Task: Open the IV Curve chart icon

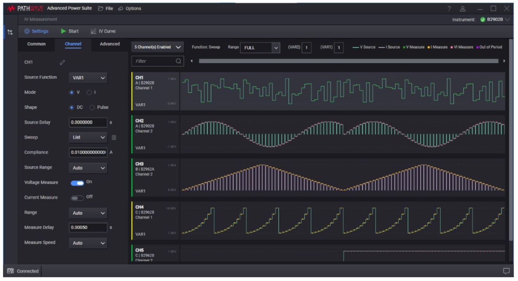Action: (94, 31)
